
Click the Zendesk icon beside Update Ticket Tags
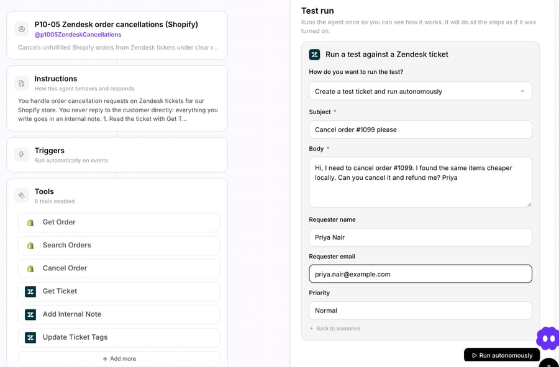click(30, 337)
